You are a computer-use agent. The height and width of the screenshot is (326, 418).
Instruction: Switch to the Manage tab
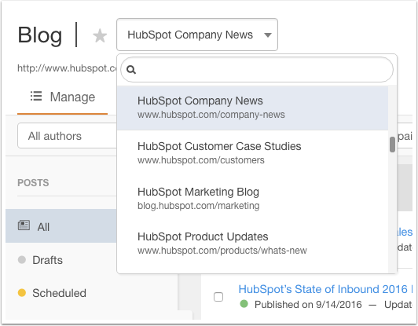pyautogui.click(x=62, y=97)
